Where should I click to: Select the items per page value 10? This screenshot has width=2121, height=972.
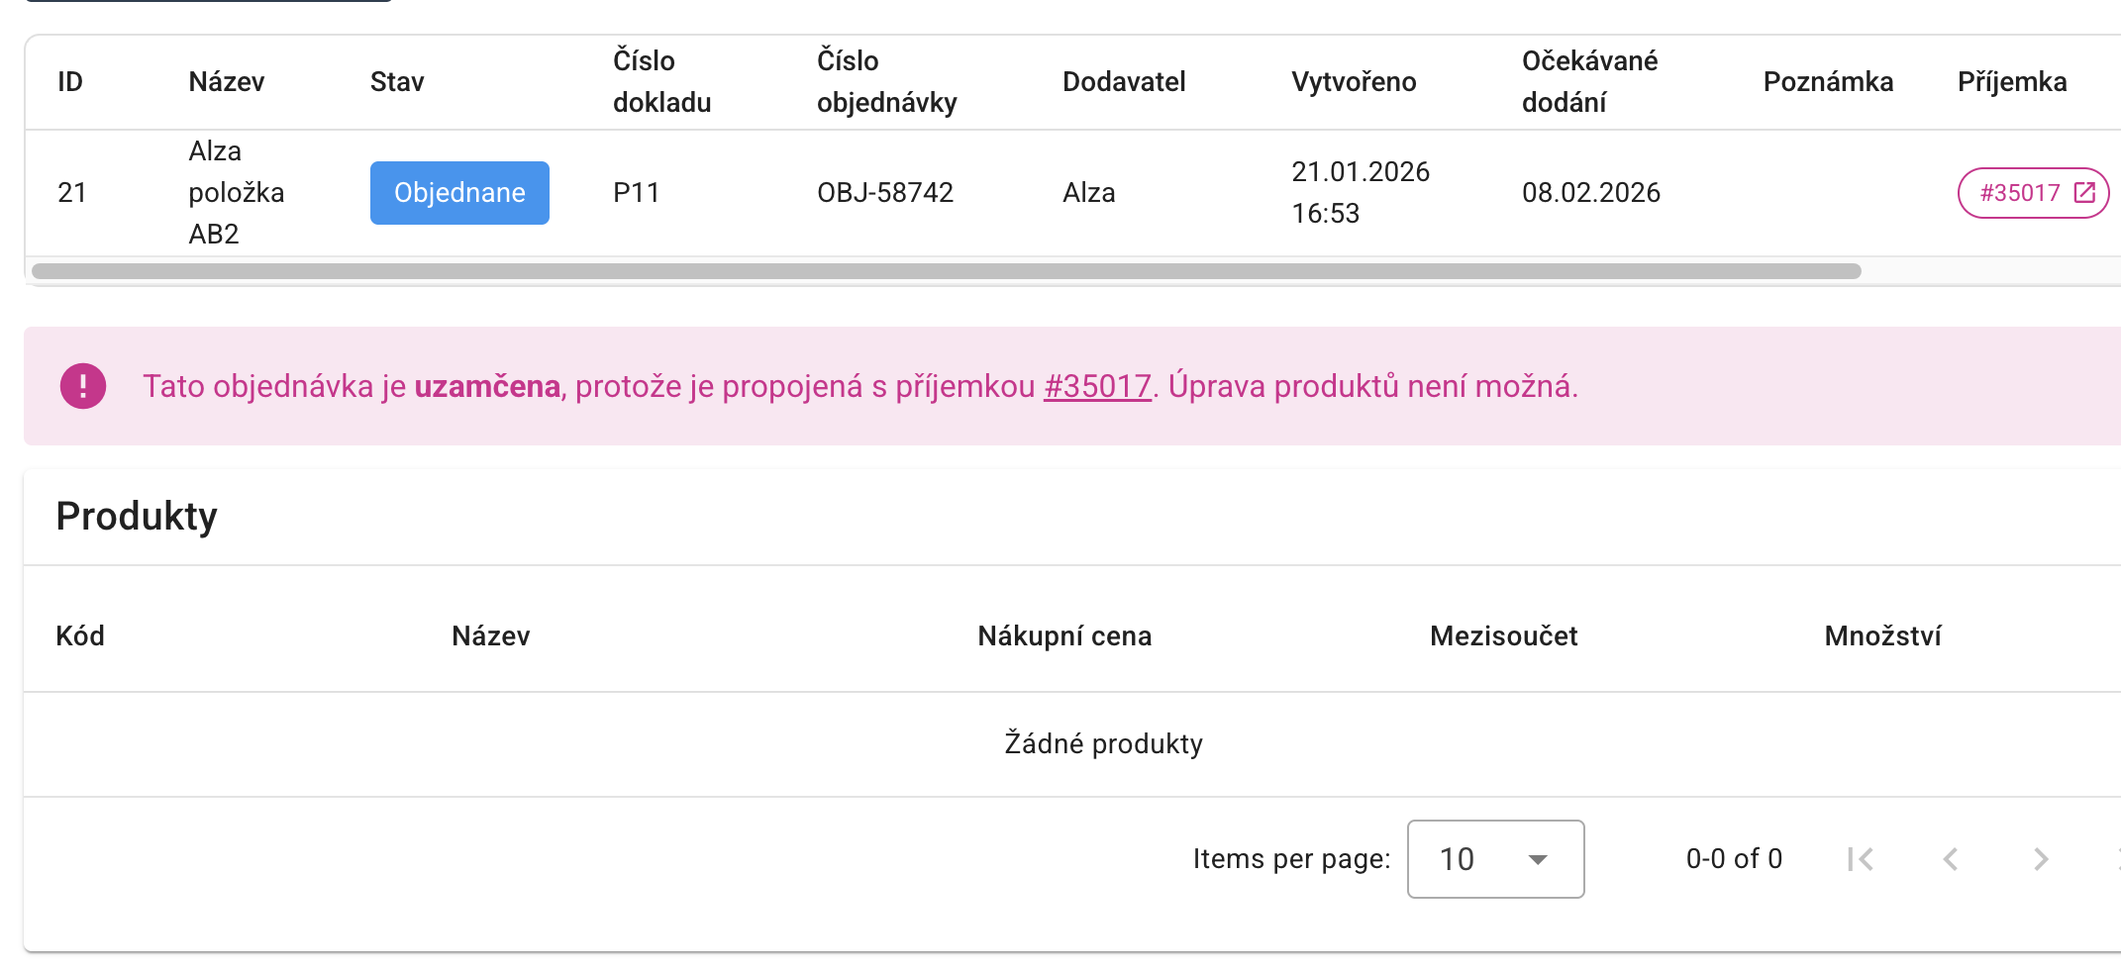point(1457,859)
